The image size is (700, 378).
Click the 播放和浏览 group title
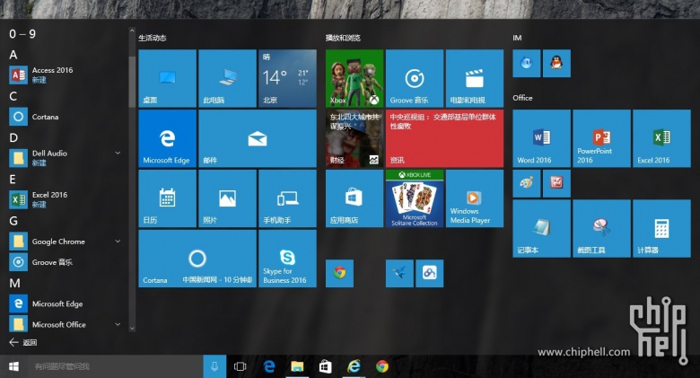343,38
